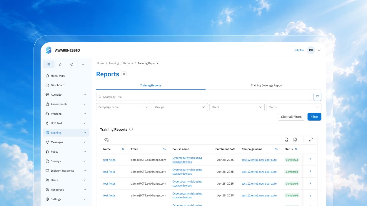
Task: Click the Settings gear icon
Action: tap(47, 199)
